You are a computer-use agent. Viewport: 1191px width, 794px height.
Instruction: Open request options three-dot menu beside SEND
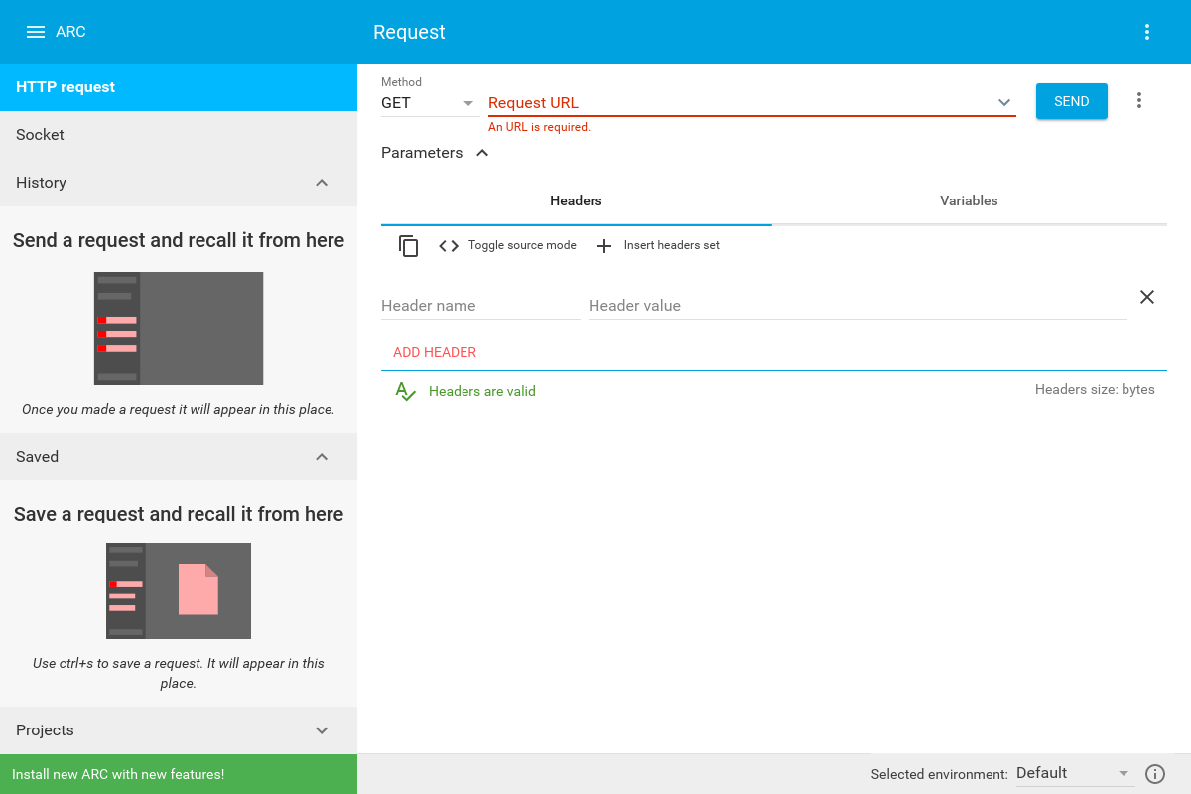click(1139, 100)
